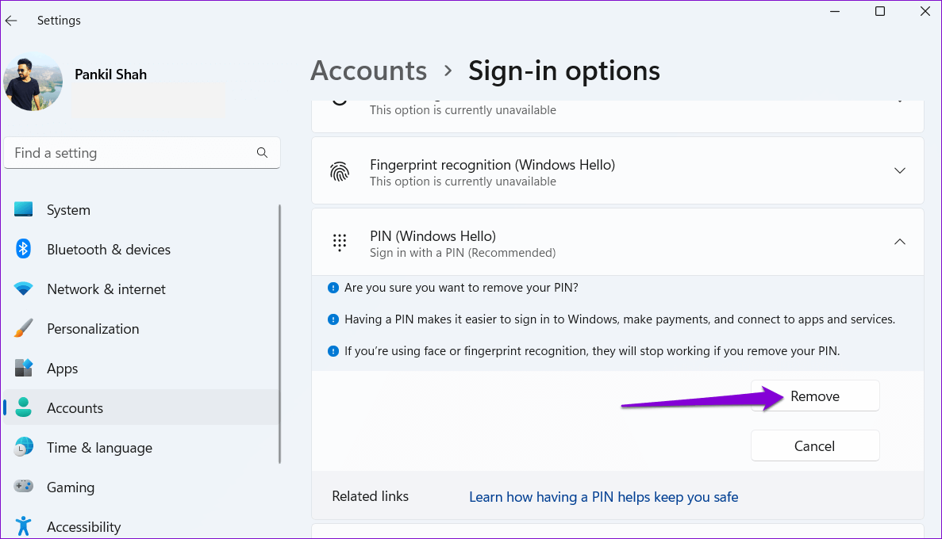Click the Pankil Shah account name
942x539 pixels.
click(x=110, y=75)
